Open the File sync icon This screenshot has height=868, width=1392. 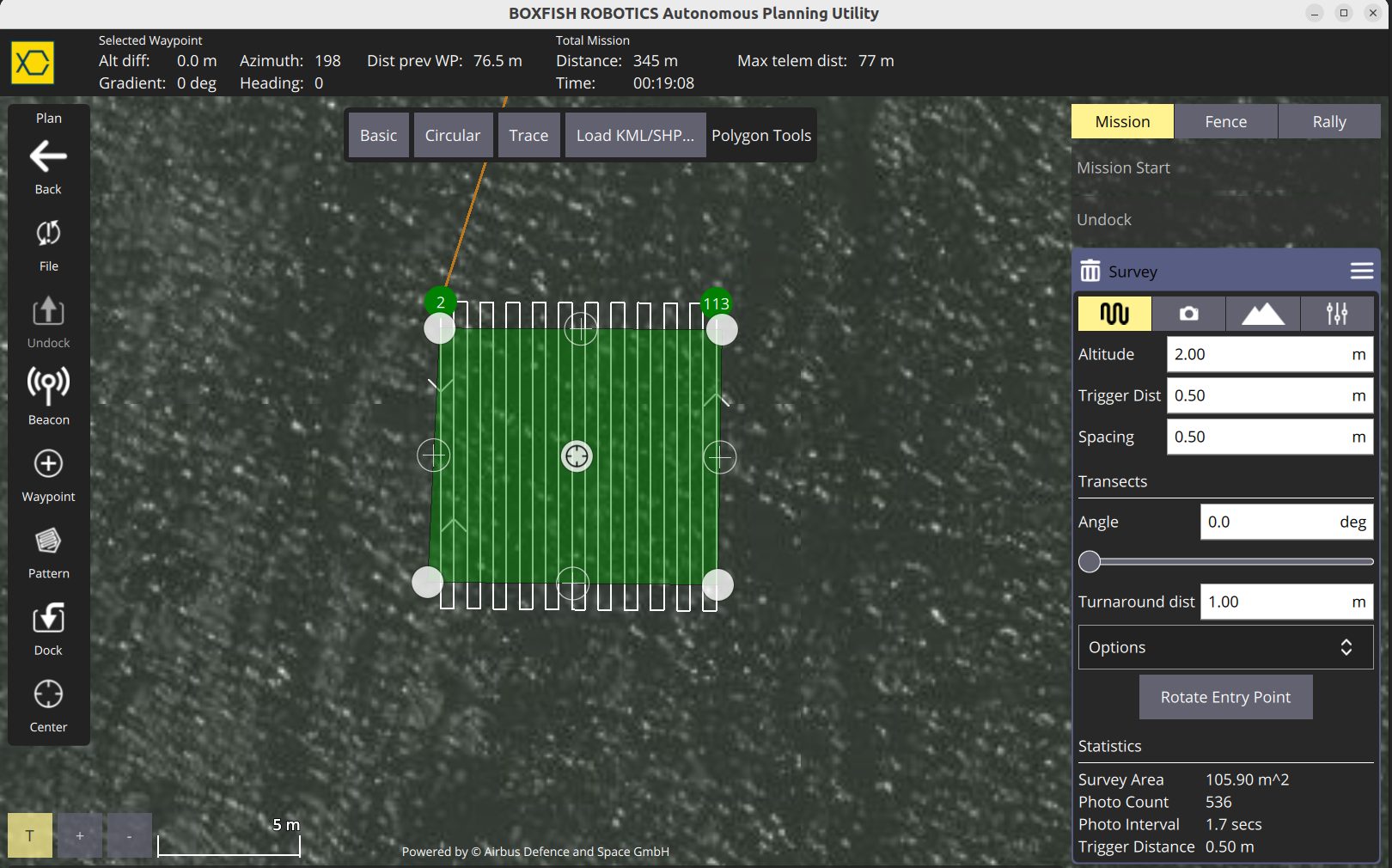tap(48, 234)
